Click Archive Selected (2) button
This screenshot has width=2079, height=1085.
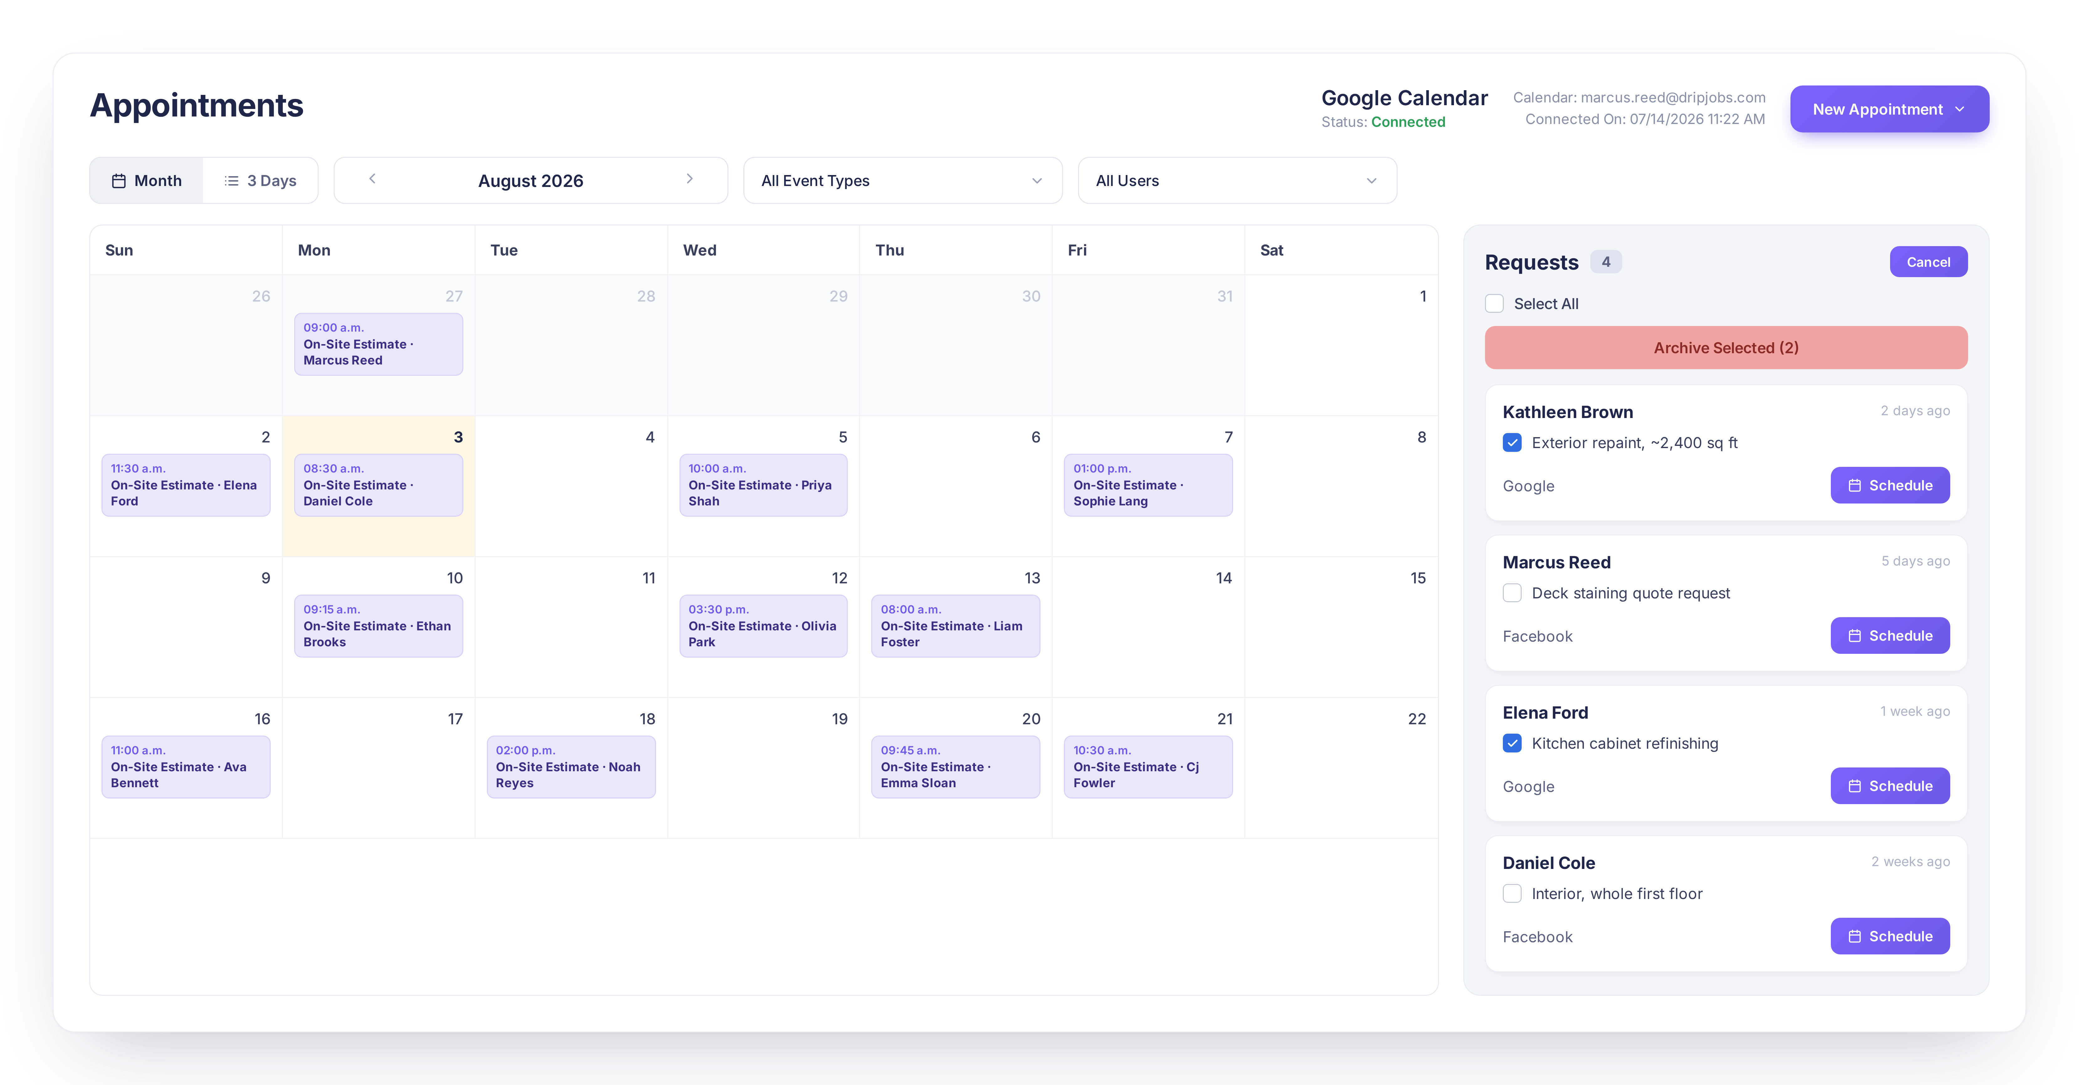[x=1726, y=348]
